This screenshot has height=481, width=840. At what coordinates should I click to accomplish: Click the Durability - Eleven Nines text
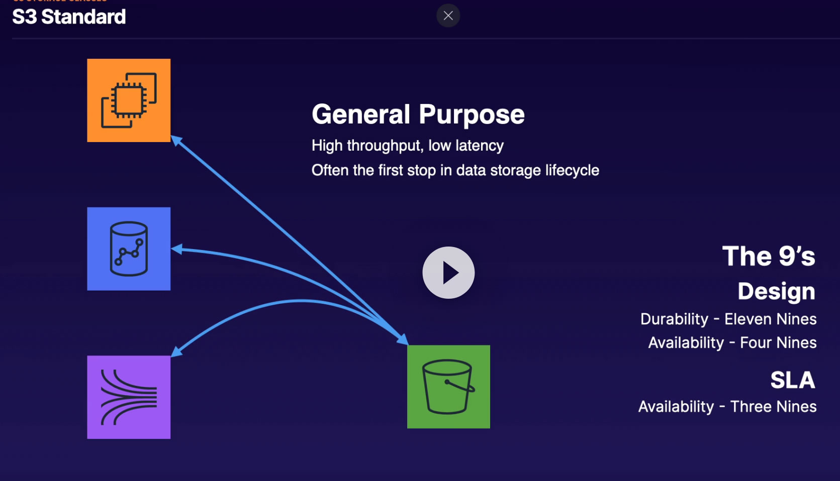click(x=728, y=319)
